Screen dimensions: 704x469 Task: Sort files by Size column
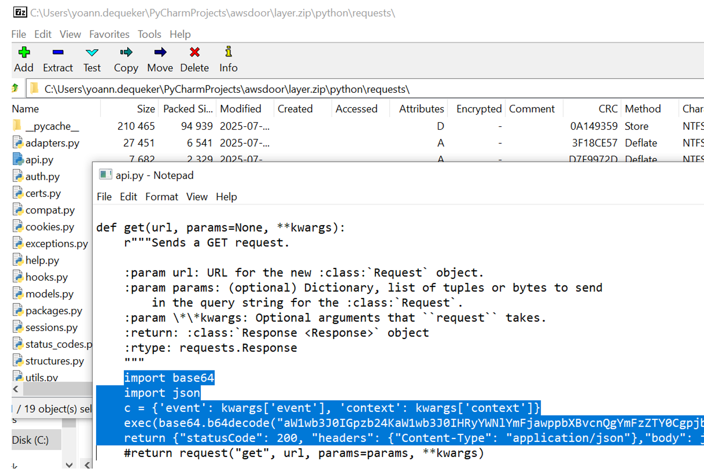(145, 109)
